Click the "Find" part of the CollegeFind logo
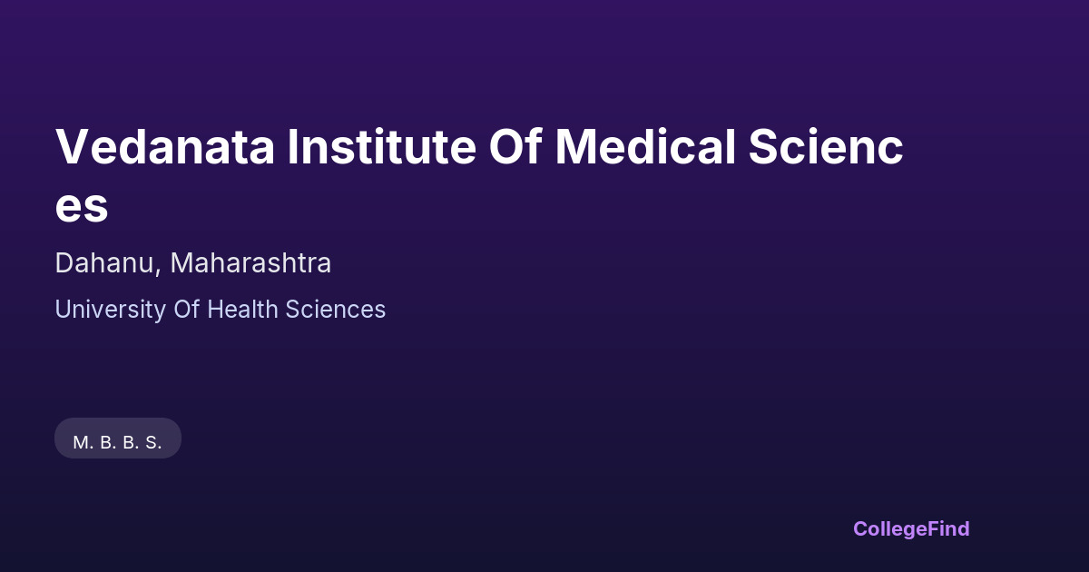 click(x=948, y=528)
